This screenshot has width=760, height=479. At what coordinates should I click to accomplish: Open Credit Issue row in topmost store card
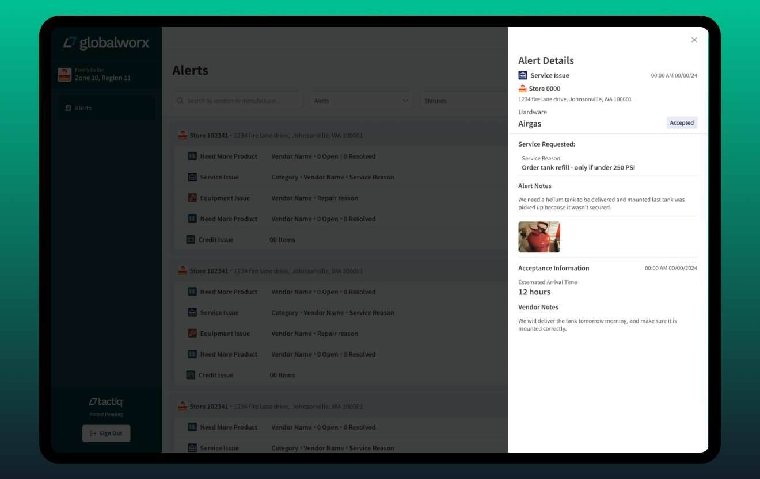click(341, 239)
